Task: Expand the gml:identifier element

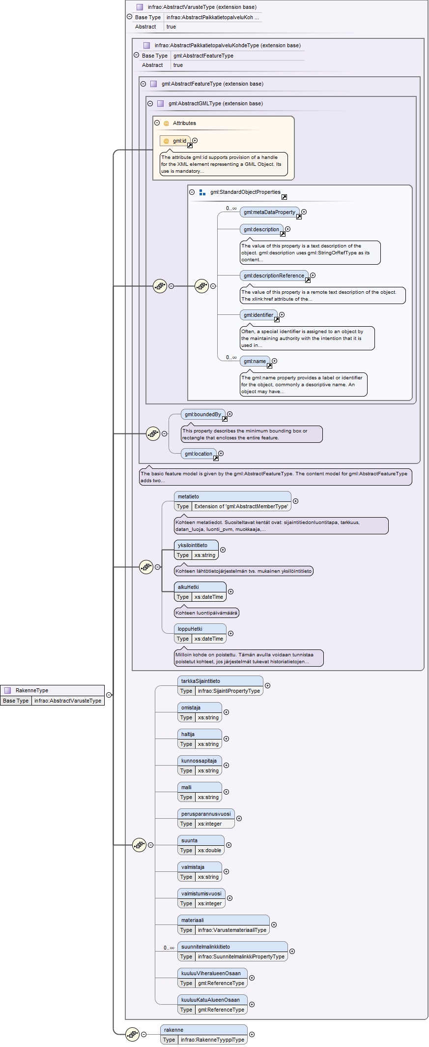Action: 282,315
